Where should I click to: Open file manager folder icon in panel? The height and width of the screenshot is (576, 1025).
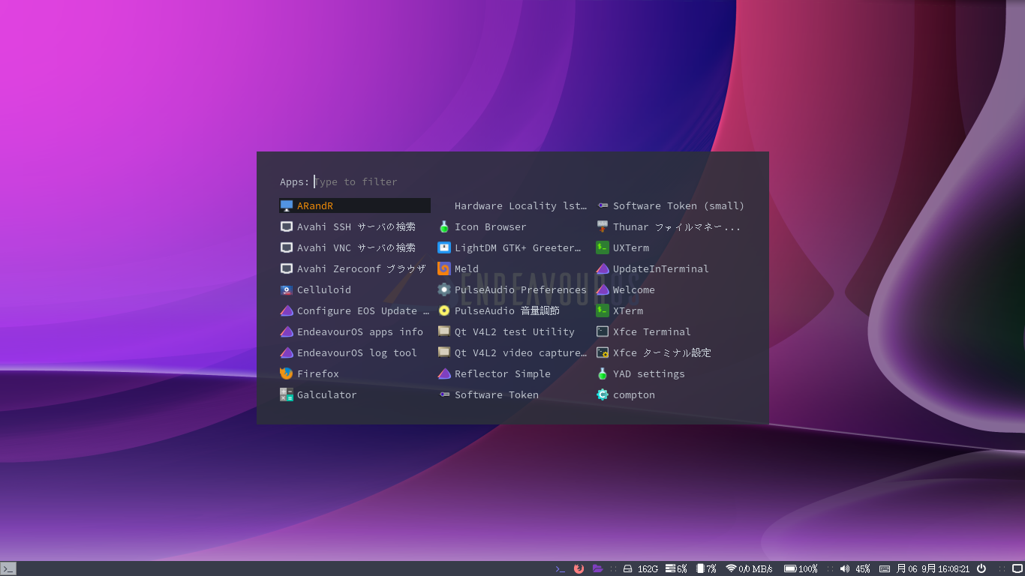pos(598,568)
